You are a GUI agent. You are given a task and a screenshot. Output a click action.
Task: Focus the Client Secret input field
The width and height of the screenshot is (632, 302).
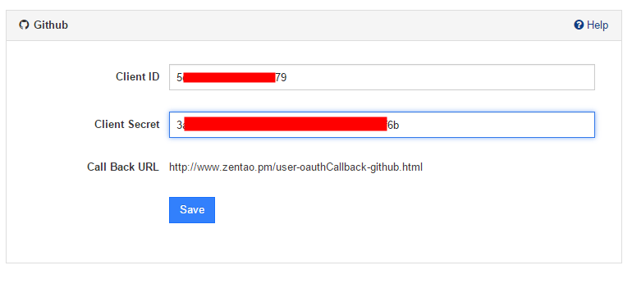382,125
